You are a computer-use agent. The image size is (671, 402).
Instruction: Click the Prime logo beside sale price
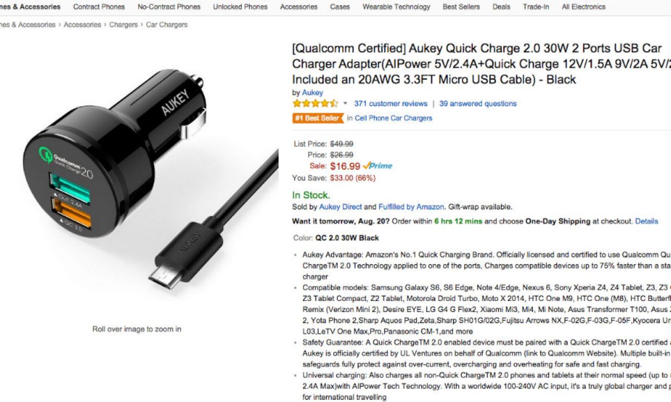377,166
